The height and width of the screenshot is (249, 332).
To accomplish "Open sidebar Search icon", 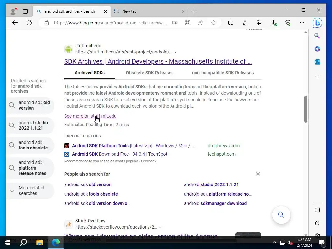I will tap(317, 36).
